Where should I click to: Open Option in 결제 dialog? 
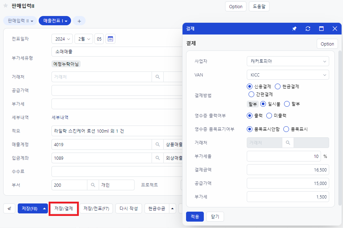[x=327, y=44]
